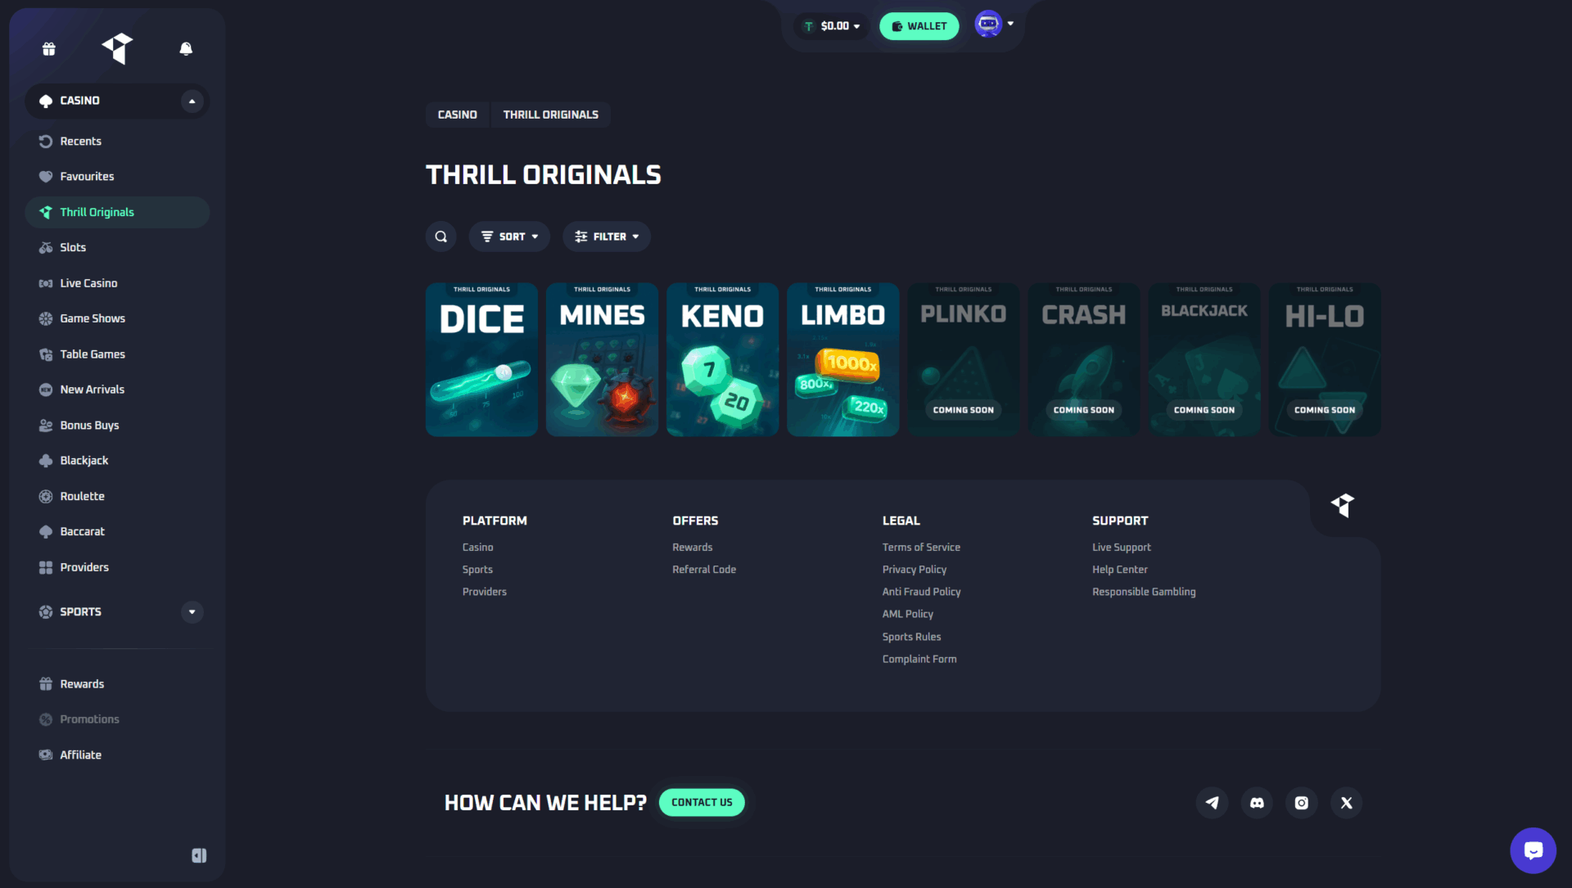Open the Discord social link
The height and width of the screenshot is (888, 1572).
coord(1257,803)
